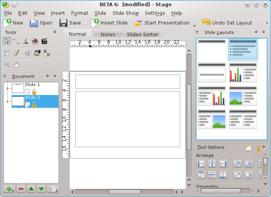Image resolution: width=271 pixels, height=197 pixels.
Task: Expand the Slide 1 tree node
Action: coord(7,89)
